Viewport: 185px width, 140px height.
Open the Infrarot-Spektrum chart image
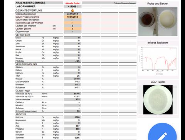158,61
